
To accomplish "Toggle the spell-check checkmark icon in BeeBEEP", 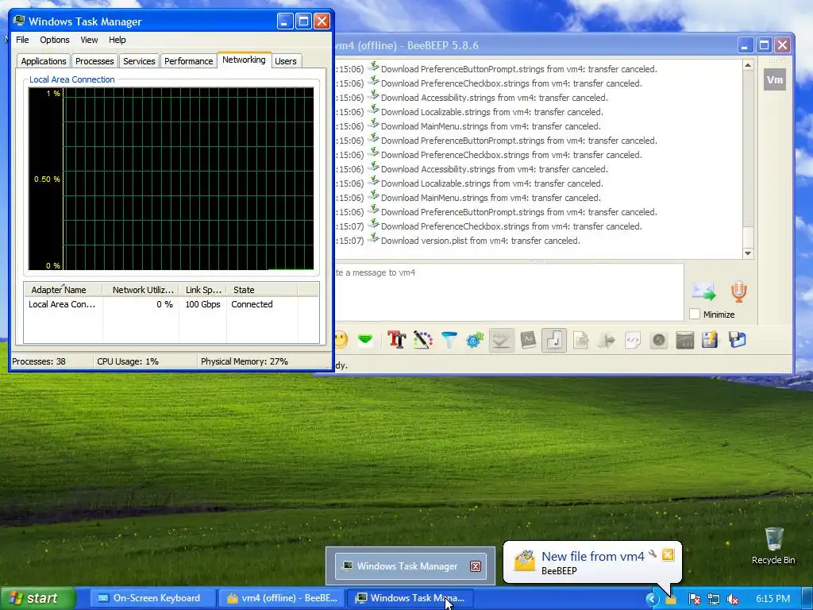I will 502,340.
